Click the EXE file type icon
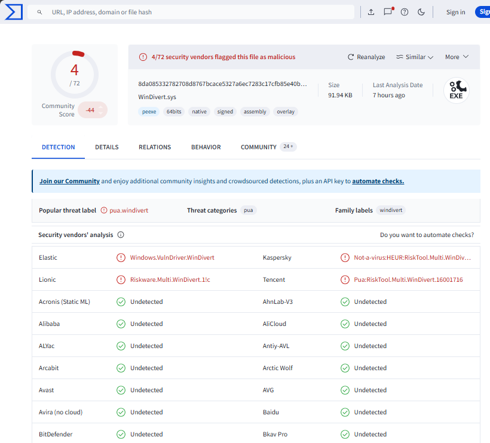Viewport: 490px width, 443px height. 456,91
